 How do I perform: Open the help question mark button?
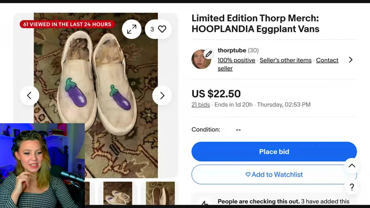(x=352, y=187)
